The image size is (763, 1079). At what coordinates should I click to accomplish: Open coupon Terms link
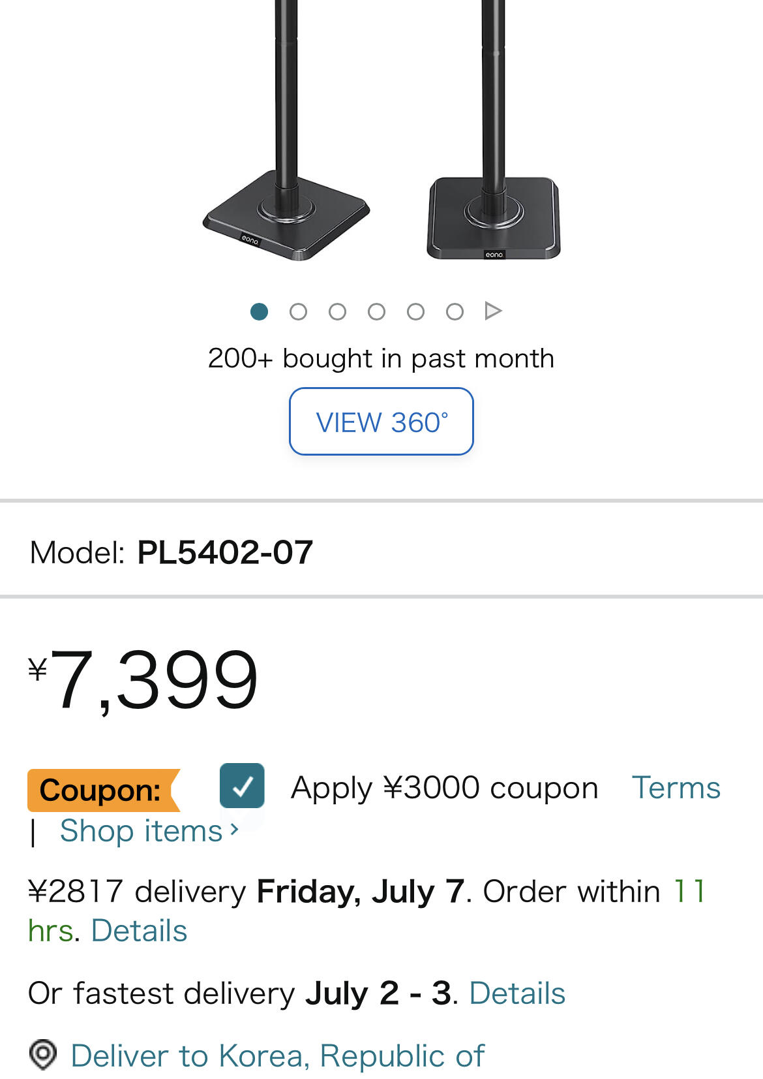coord(676,788)
